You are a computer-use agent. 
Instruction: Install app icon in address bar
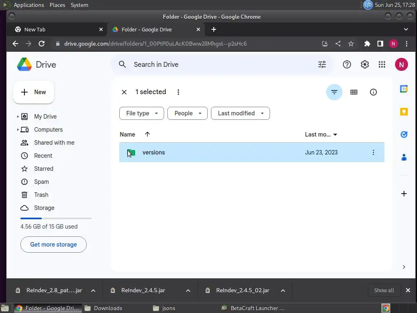click(325, 44)
